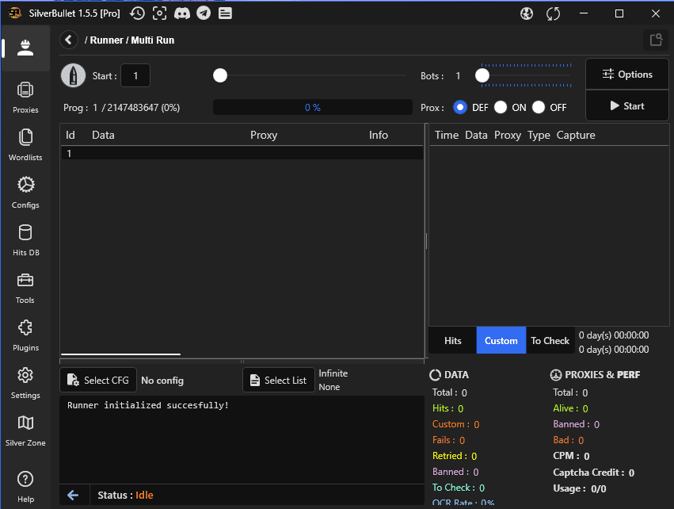The width and height of the screenshot is (674, 509).
Task: Open the Help section
Action: 25,486
